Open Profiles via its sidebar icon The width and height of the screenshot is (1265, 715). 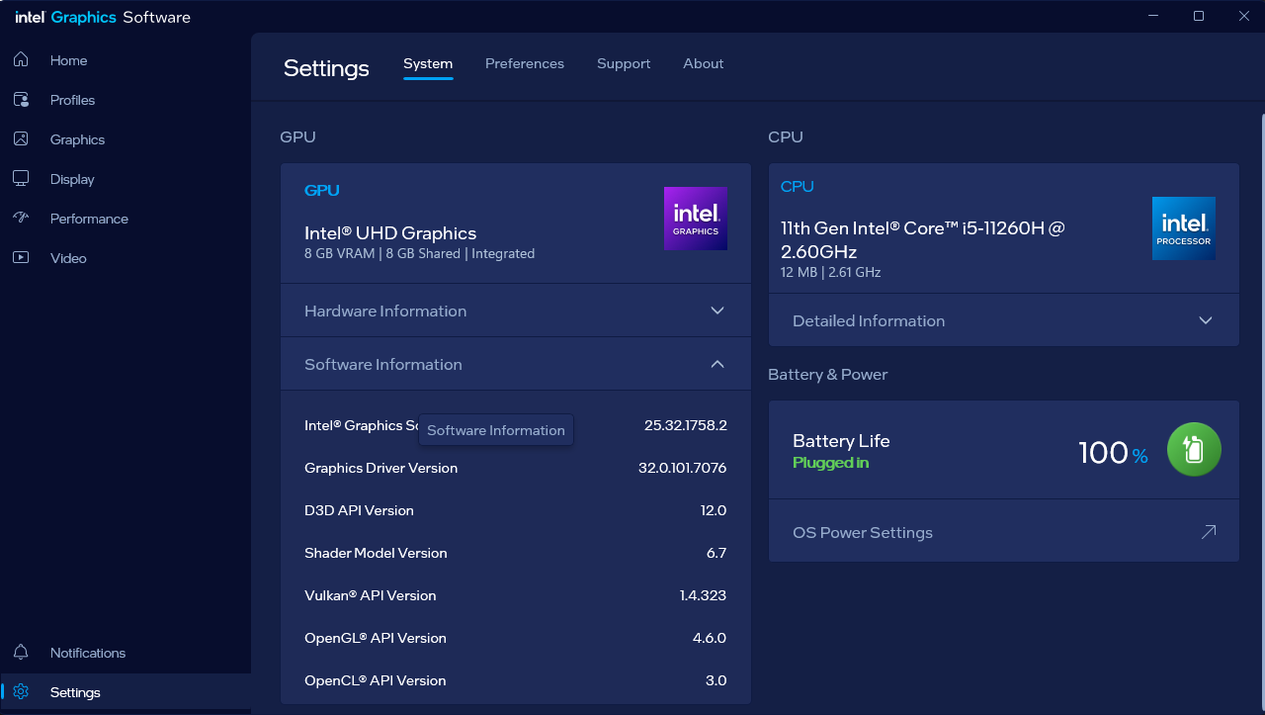coord(21,100)
